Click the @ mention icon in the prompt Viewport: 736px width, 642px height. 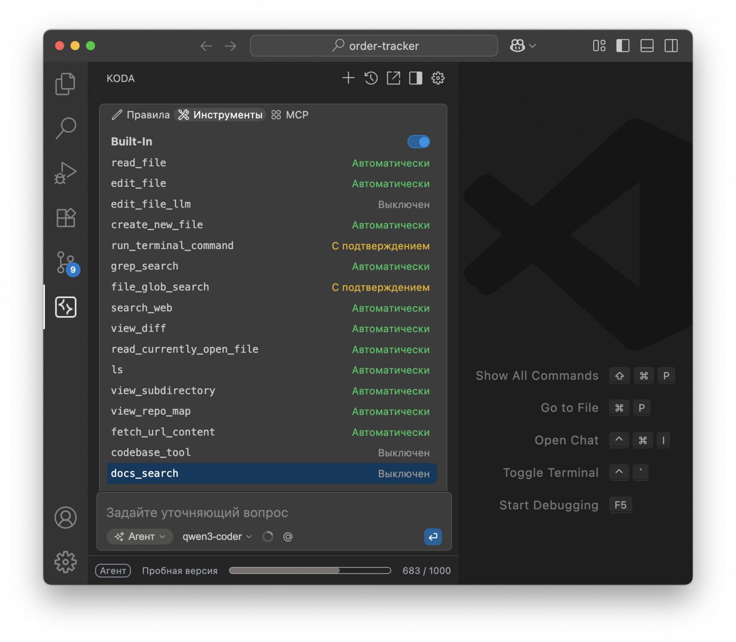click(x=288, y=536)
